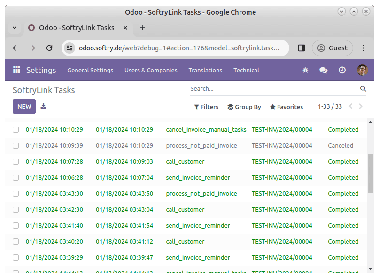The image size is (379, 278).
Task: Click the import records download icon
Action: [x=44, y=106]
